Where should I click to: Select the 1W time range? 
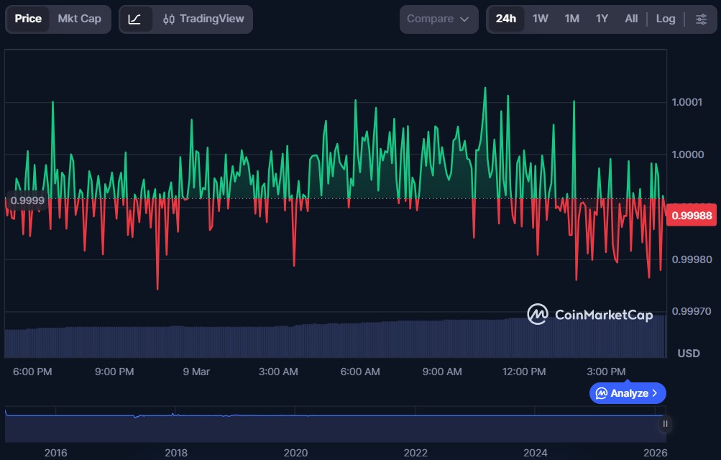click(540, 19)
